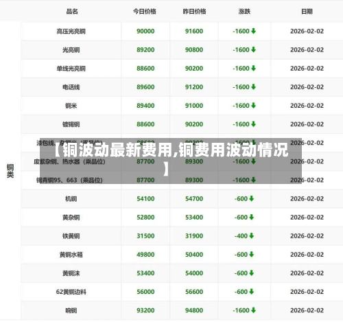Click the down arrow in 单线光亮铜 row
The height and width of the screenshot is (322, 343).
[253, 68]
